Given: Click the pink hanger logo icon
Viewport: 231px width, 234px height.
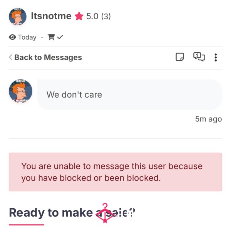Looking at the screenshot, I should [x=105, y=213].
